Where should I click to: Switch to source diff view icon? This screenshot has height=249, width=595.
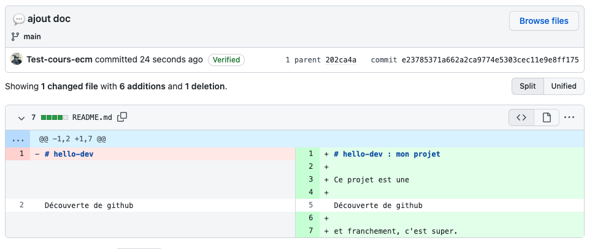[521, 117]
